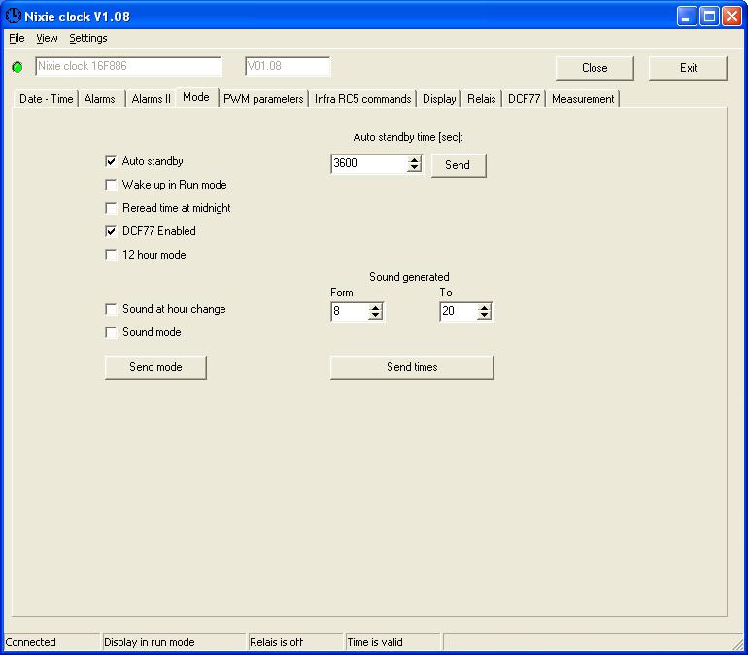Click the Connected status bar entry

point(51,642)
